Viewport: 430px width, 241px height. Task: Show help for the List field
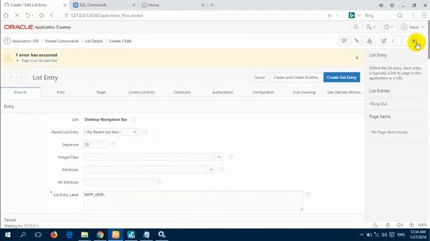134,119
